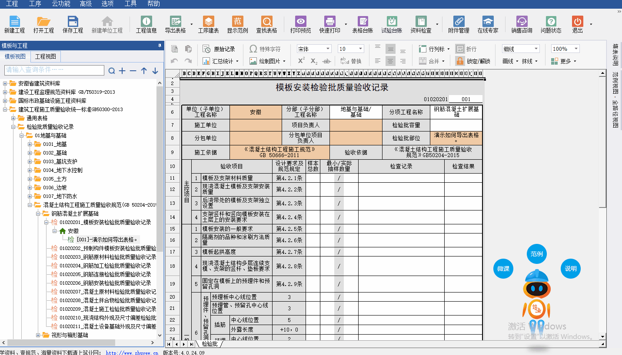This screenshot has width=622, height=355.
Task: Click the 请输入查询条件 search field
Action: 54,70
